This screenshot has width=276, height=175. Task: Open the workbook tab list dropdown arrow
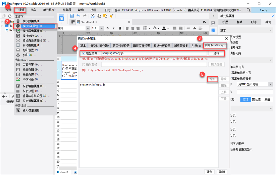204,22
